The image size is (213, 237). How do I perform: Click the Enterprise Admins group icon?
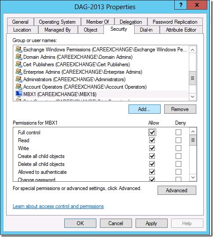coord(19,72)
